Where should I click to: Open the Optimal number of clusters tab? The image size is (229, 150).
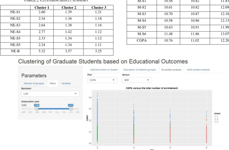coord(104,70)
